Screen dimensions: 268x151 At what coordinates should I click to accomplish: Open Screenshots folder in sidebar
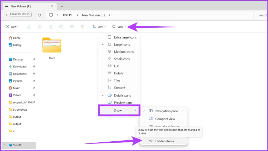pos(18,110)
